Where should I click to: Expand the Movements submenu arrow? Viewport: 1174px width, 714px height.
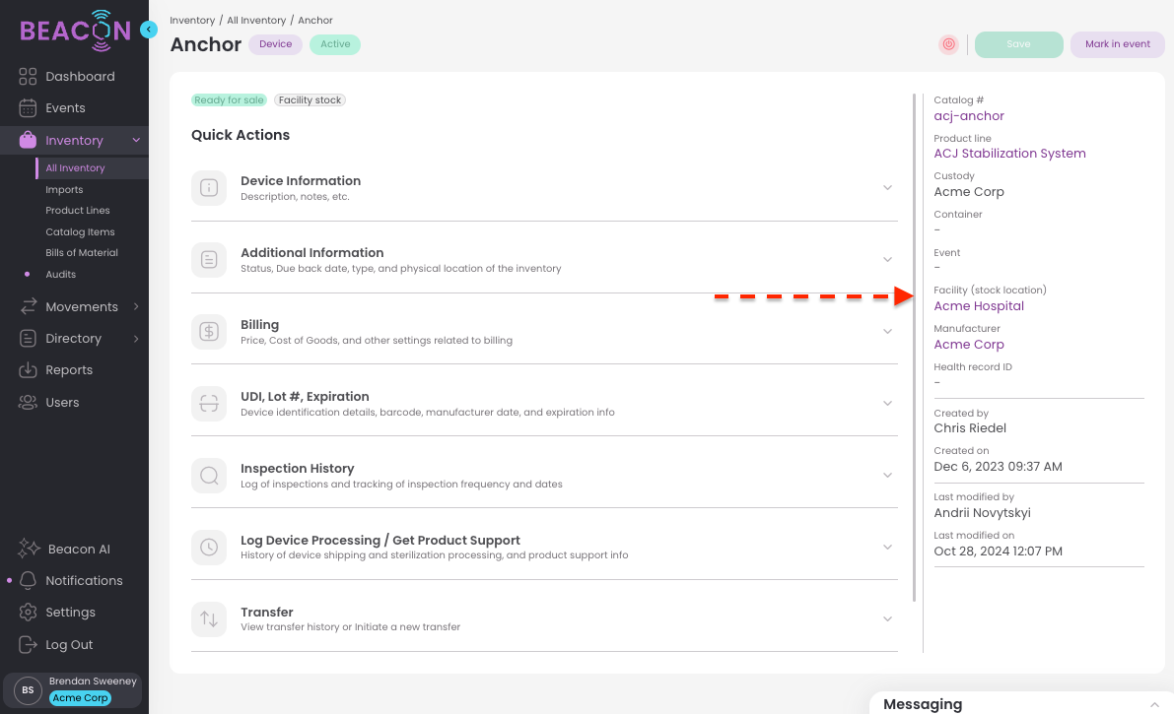(136, 306)
